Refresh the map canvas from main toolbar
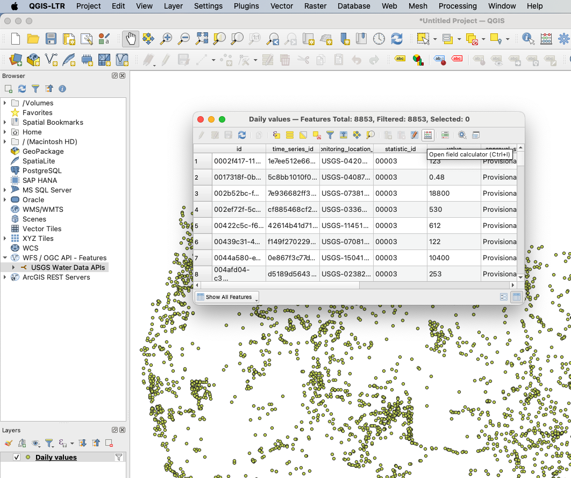 397,39
